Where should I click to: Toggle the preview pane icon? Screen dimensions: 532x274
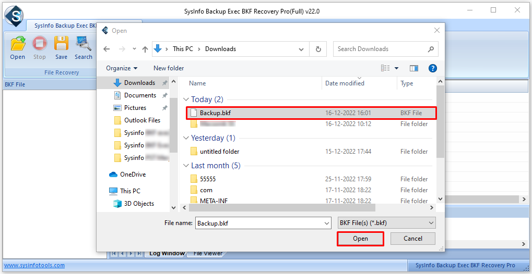point(414,68)
